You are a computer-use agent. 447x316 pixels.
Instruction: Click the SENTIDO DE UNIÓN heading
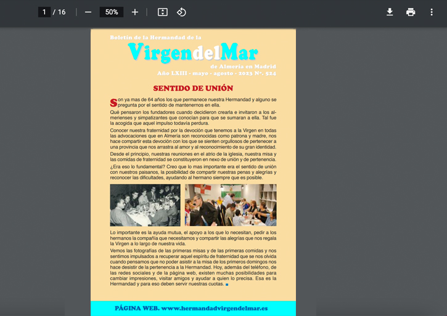[x=193, y=88]
